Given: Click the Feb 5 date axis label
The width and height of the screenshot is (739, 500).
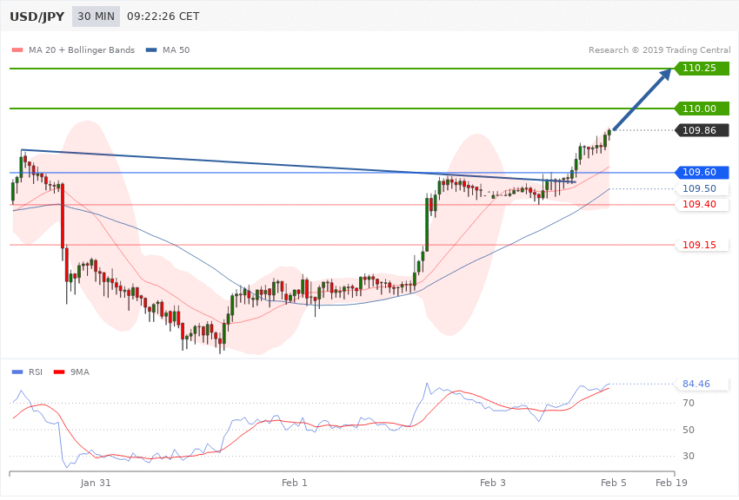Looking at the screenshot, I should pos(614,483).
